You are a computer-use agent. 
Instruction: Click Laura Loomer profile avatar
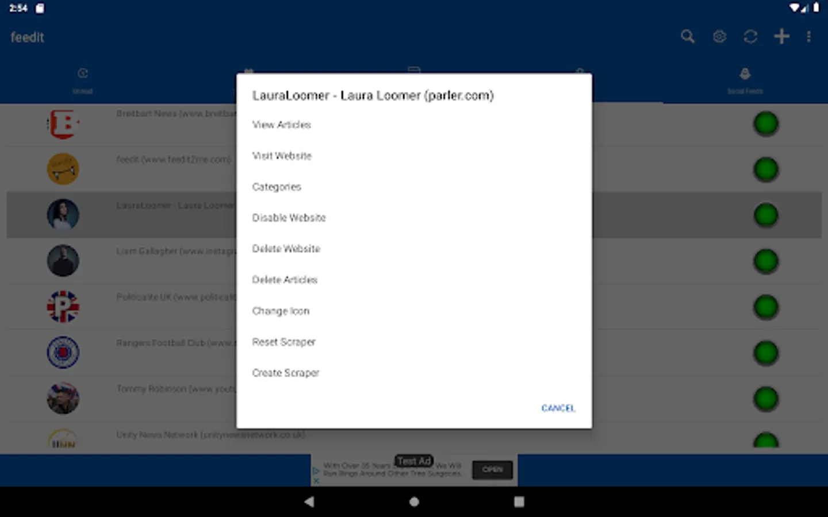pyautogui.click(x=63, y=215)
